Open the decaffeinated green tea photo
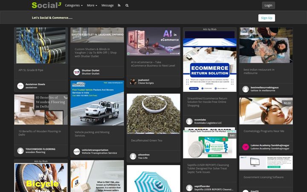307x192 pixels. 153,113
